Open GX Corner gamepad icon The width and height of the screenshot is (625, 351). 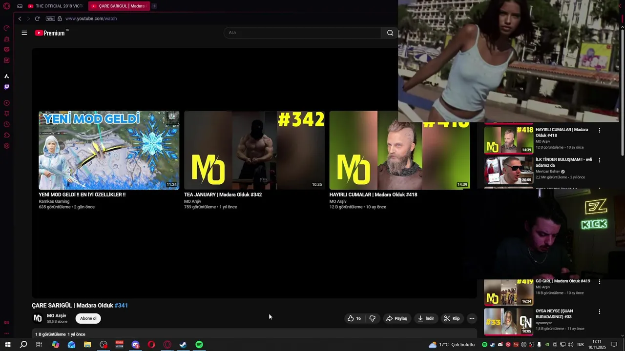[20, 6]
